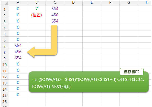Select column D header
The image size is (152, 107).
pyautogui.click(x=73, y=3)
